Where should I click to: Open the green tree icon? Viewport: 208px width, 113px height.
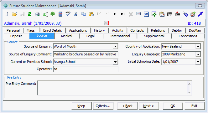[x=53, y=14]
